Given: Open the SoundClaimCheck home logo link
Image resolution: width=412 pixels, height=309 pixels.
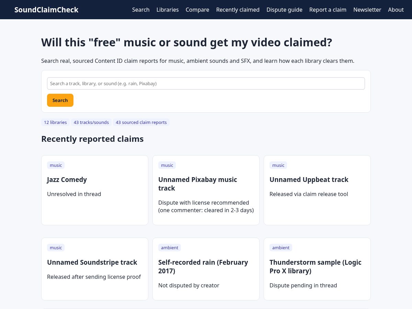Looking at the screenshot, I should [x=46, y=10].
